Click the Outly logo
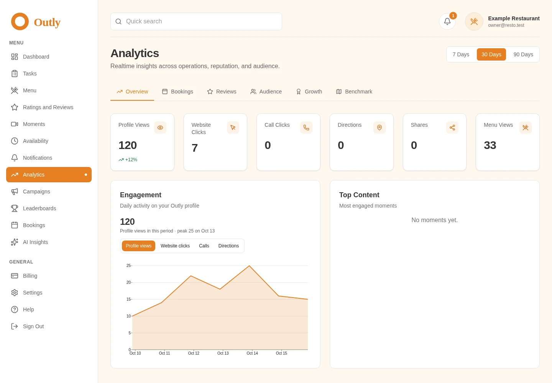Viewport: 552px width, 383px height. coord(36,22)
